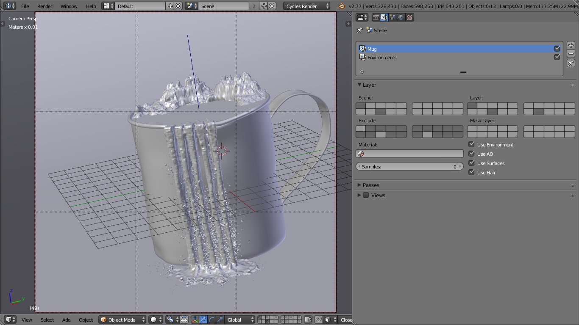Disable the Use Environment checkbox
The width and height of the screenshot is (579, 325).
(471, 144)
